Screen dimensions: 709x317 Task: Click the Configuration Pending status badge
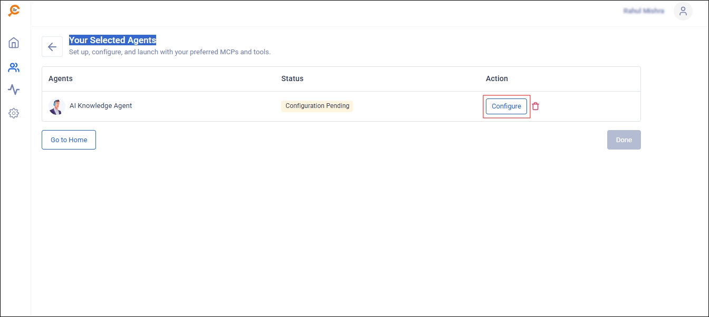(x=317, y=106)
